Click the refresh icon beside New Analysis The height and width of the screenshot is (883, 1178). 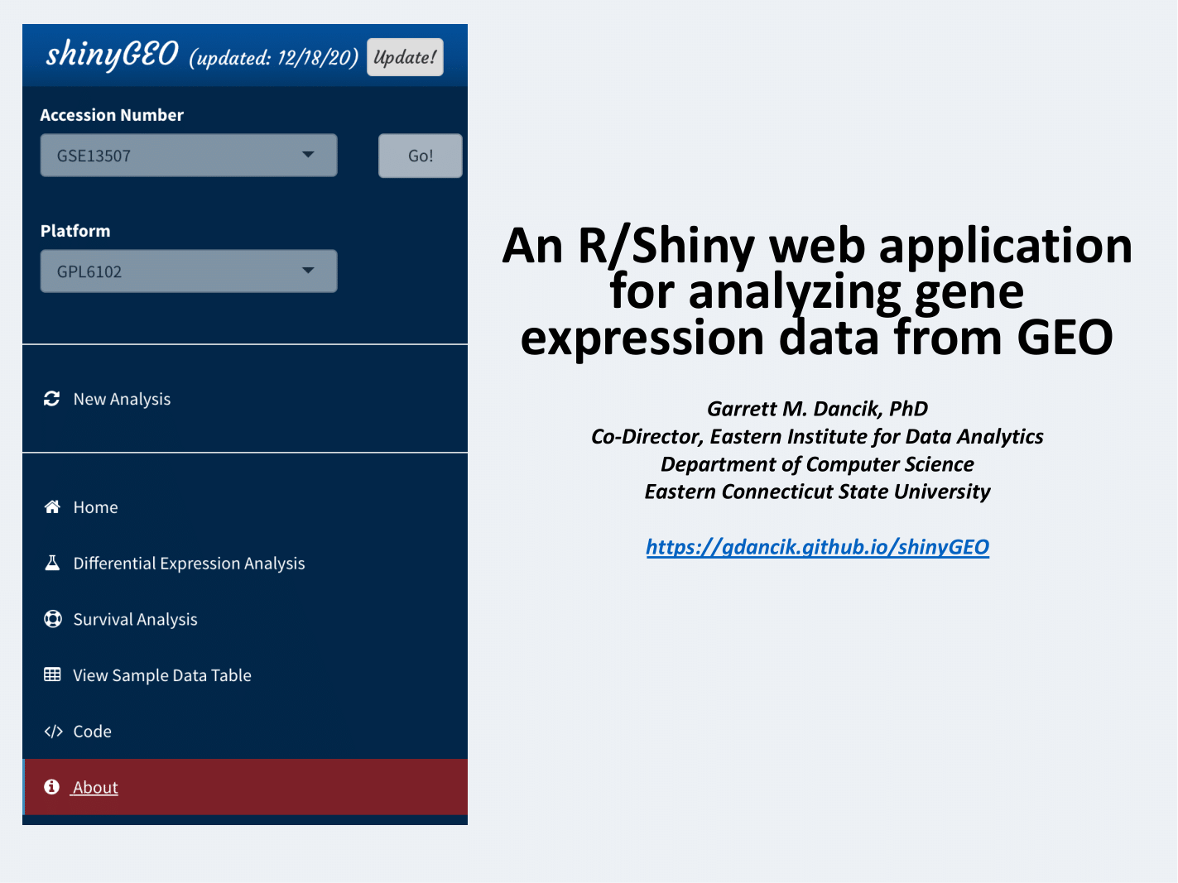(51, 399)
